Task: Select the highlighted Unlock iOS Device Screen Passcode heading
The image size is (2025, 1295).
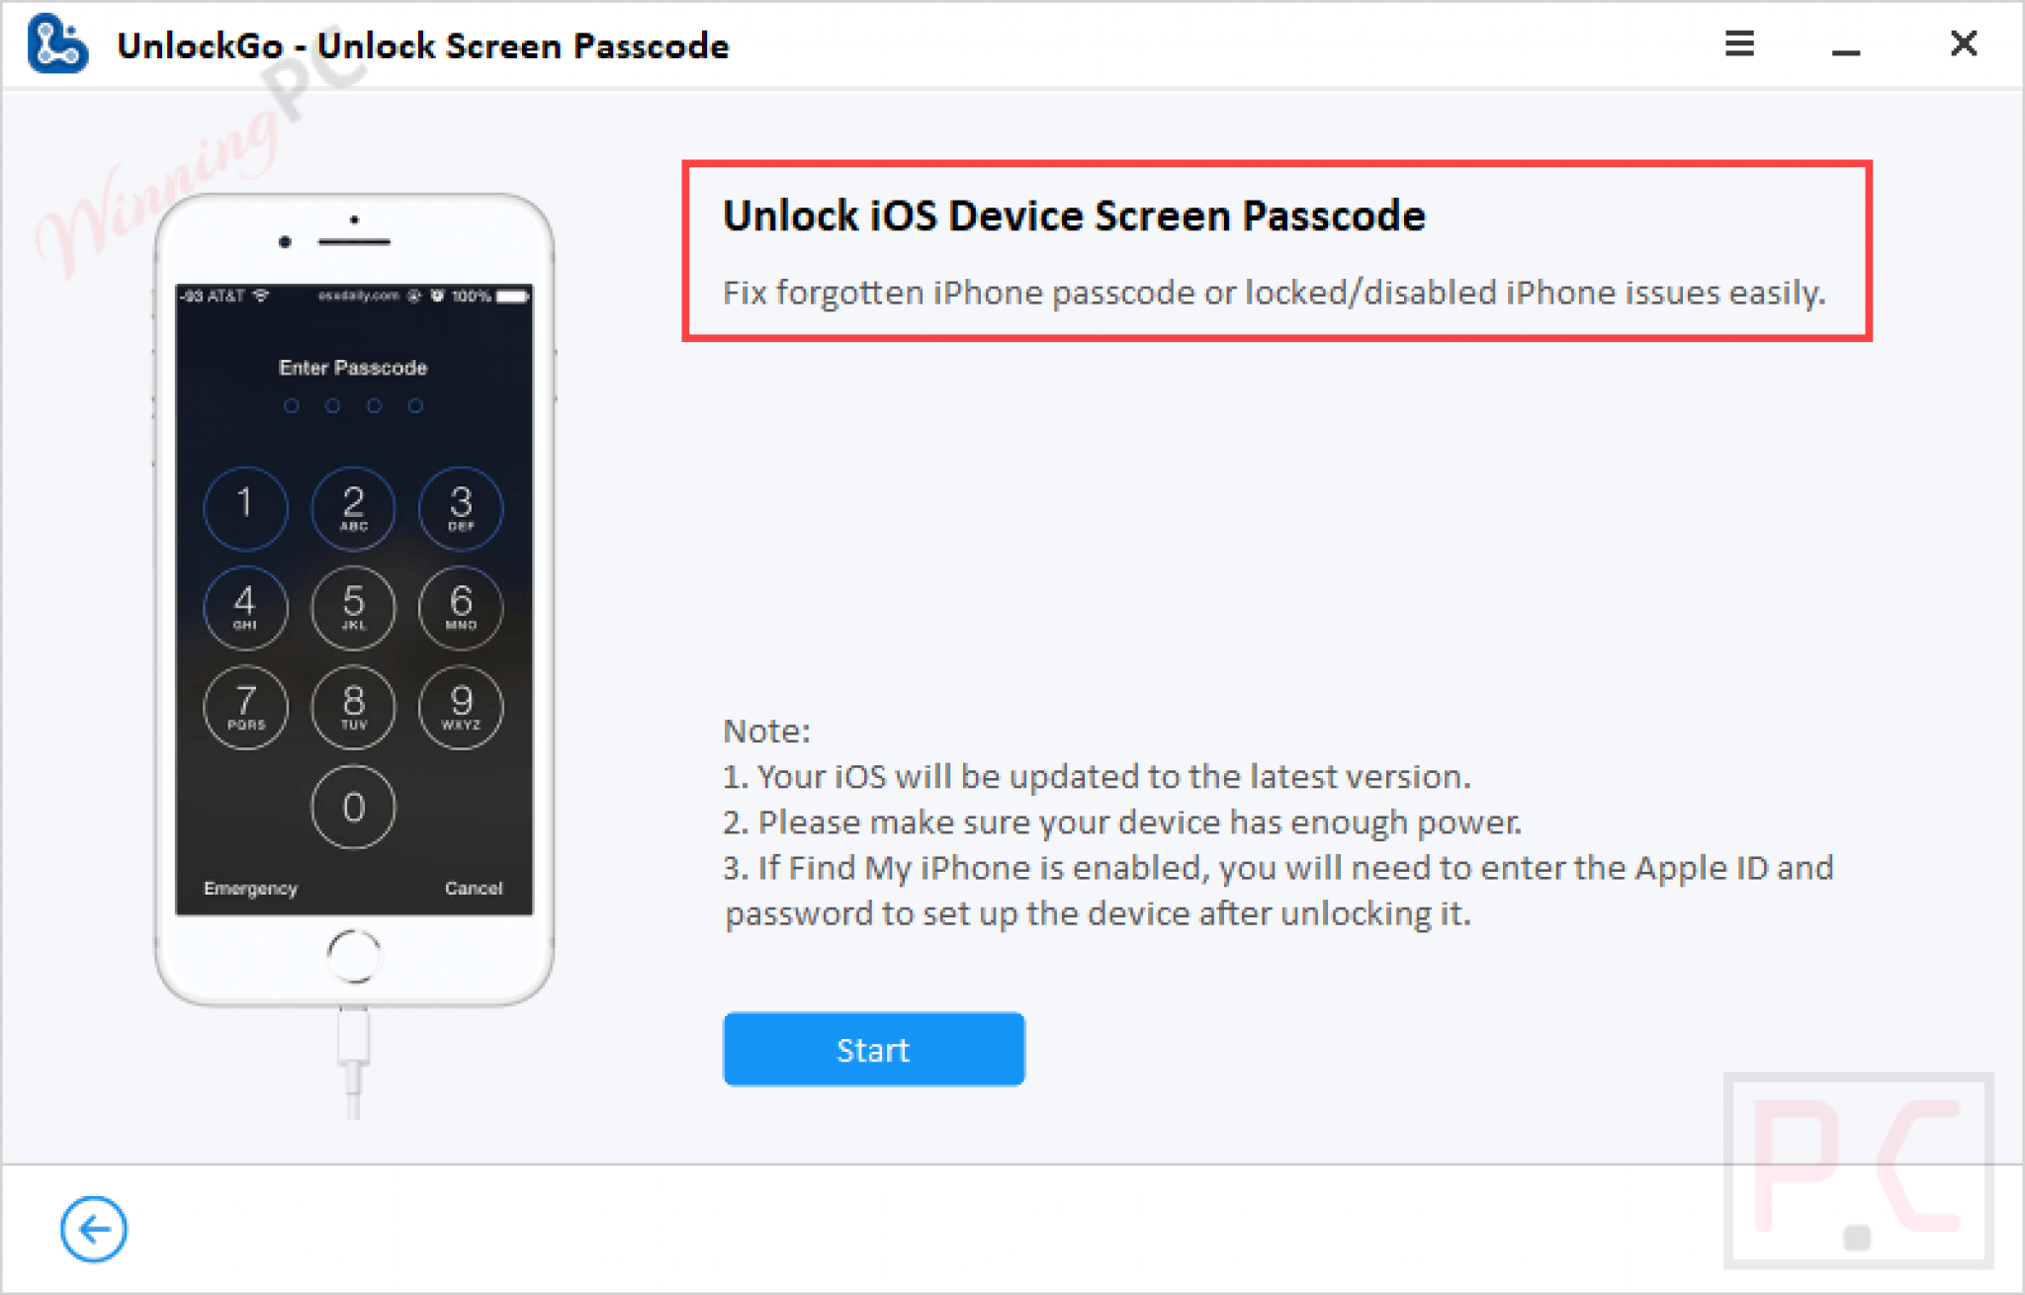Action: [1074, 216]
